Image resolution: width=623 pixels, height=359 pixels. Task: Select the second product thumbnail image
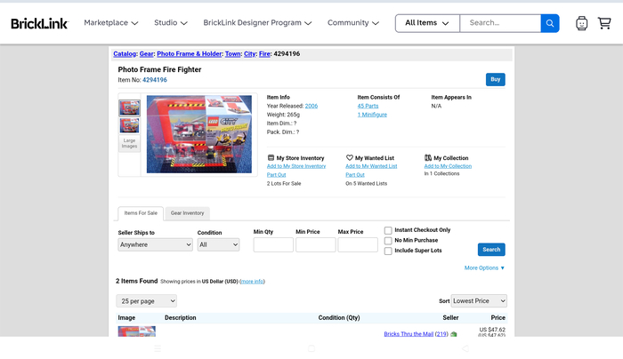130,125
